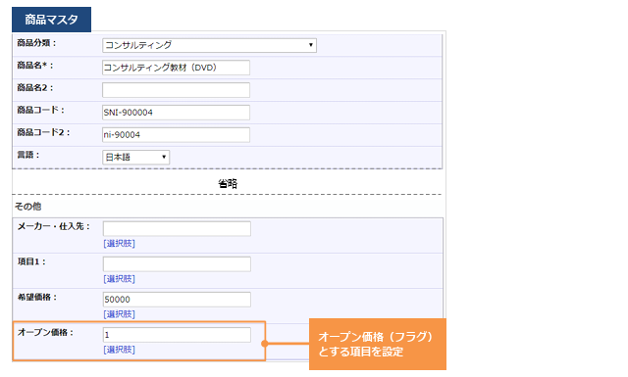Open the 商品分類 dropdown showing コンサルティング
628x377 pixels.
[209, 45]
